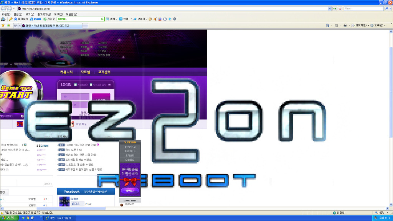Viewport: 393px width, 221px height.
Task: Click the 자료실 navigation link
Action: click(x=85, y=72)
